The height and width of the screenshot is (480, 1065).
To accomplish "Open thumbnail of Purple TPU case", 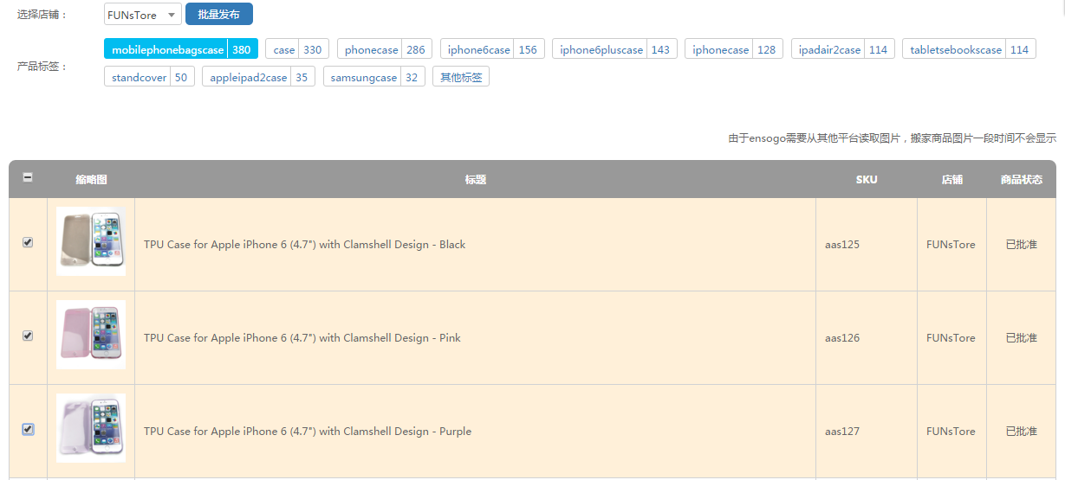I will (91, 428).
